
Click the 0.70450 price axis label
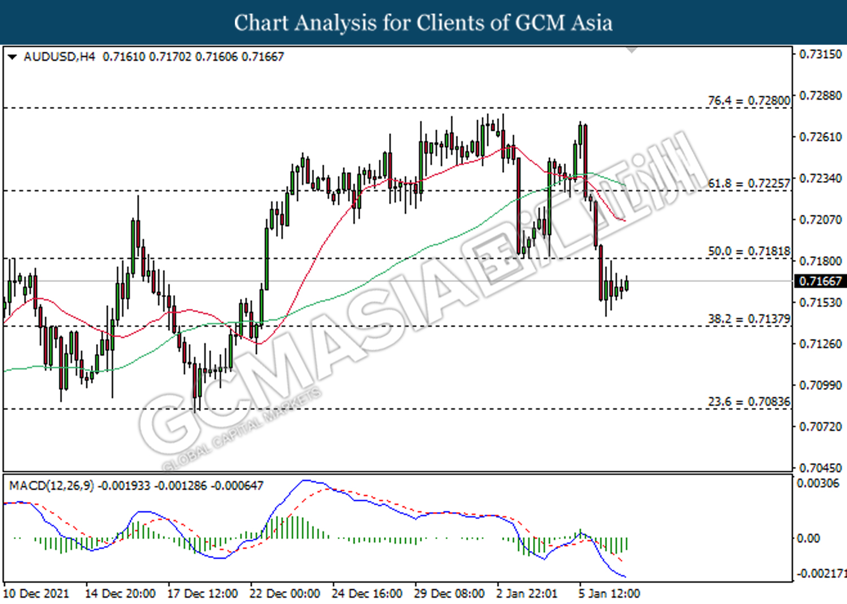click(820, 468)
